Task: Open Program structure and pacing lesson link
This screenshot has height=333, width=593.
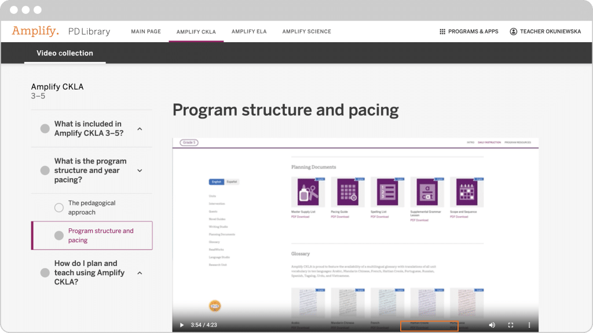Action: [101, 236]
